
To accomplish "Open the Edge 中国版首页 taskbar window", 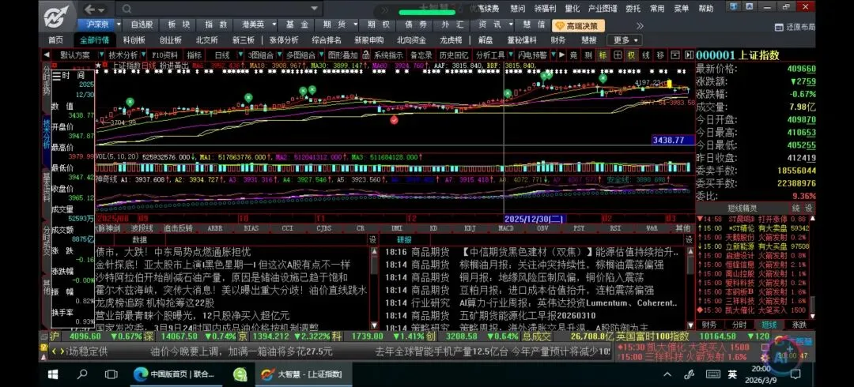I will click(x=175, y=374).
